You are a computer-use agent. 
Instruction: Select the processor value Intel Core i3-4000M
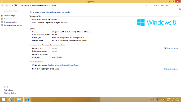point(71,32)
